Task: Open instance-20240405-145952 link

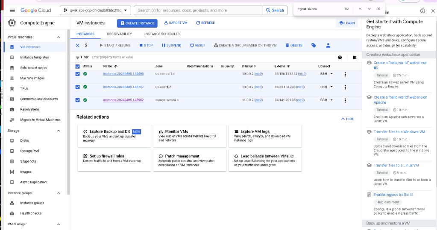Action: [123, 100]
